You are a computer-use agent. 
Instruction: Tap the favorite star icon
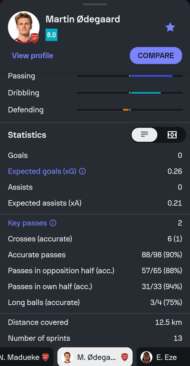tap(170, 27)
